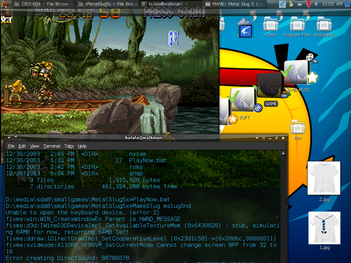Click the blue bird tray icon
Image resolution: width=351 pixels, height=263 pixels.
[x=282, y=4]
